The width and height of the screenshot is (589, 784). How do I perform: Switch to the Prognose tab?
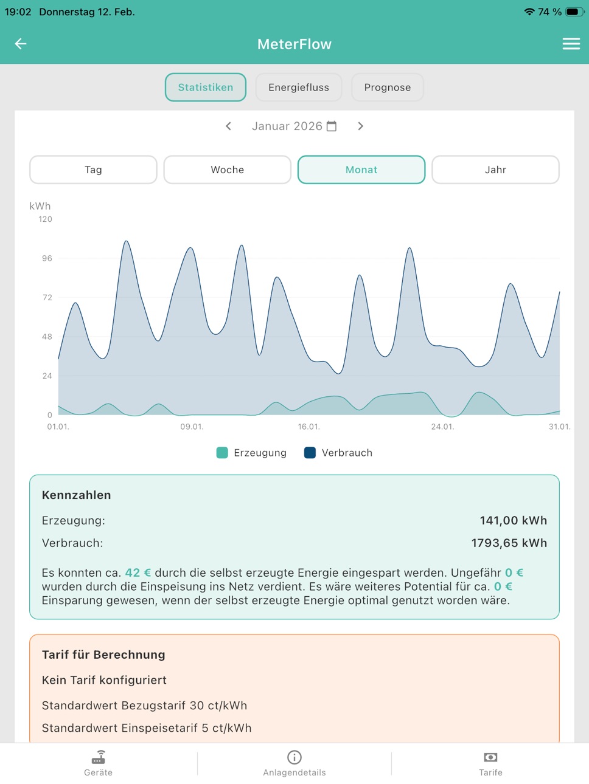pos(388,88)
